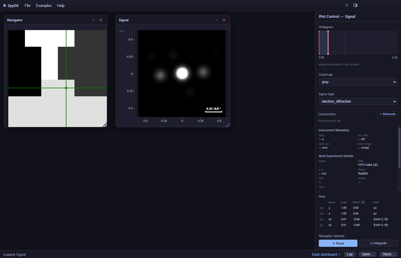This screenshot has width=401, height=258.
Task: Click the Dtype value 'float64'
Action: (x=363, y=174)
